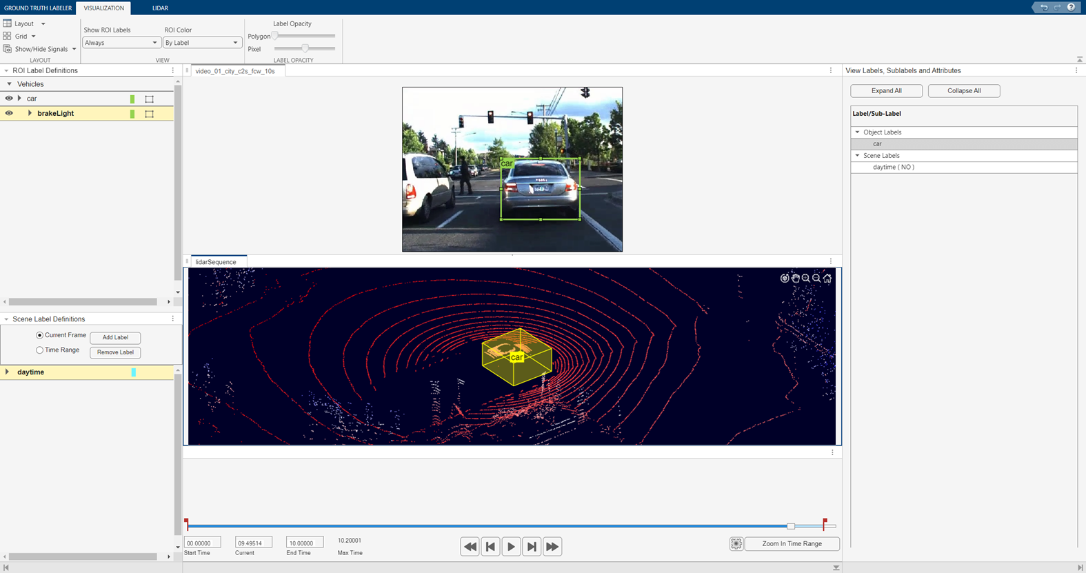This screenshot has width=1086, height=573.
Task: Toggle visibility of brakeLight label
Action: pos(9,113)
